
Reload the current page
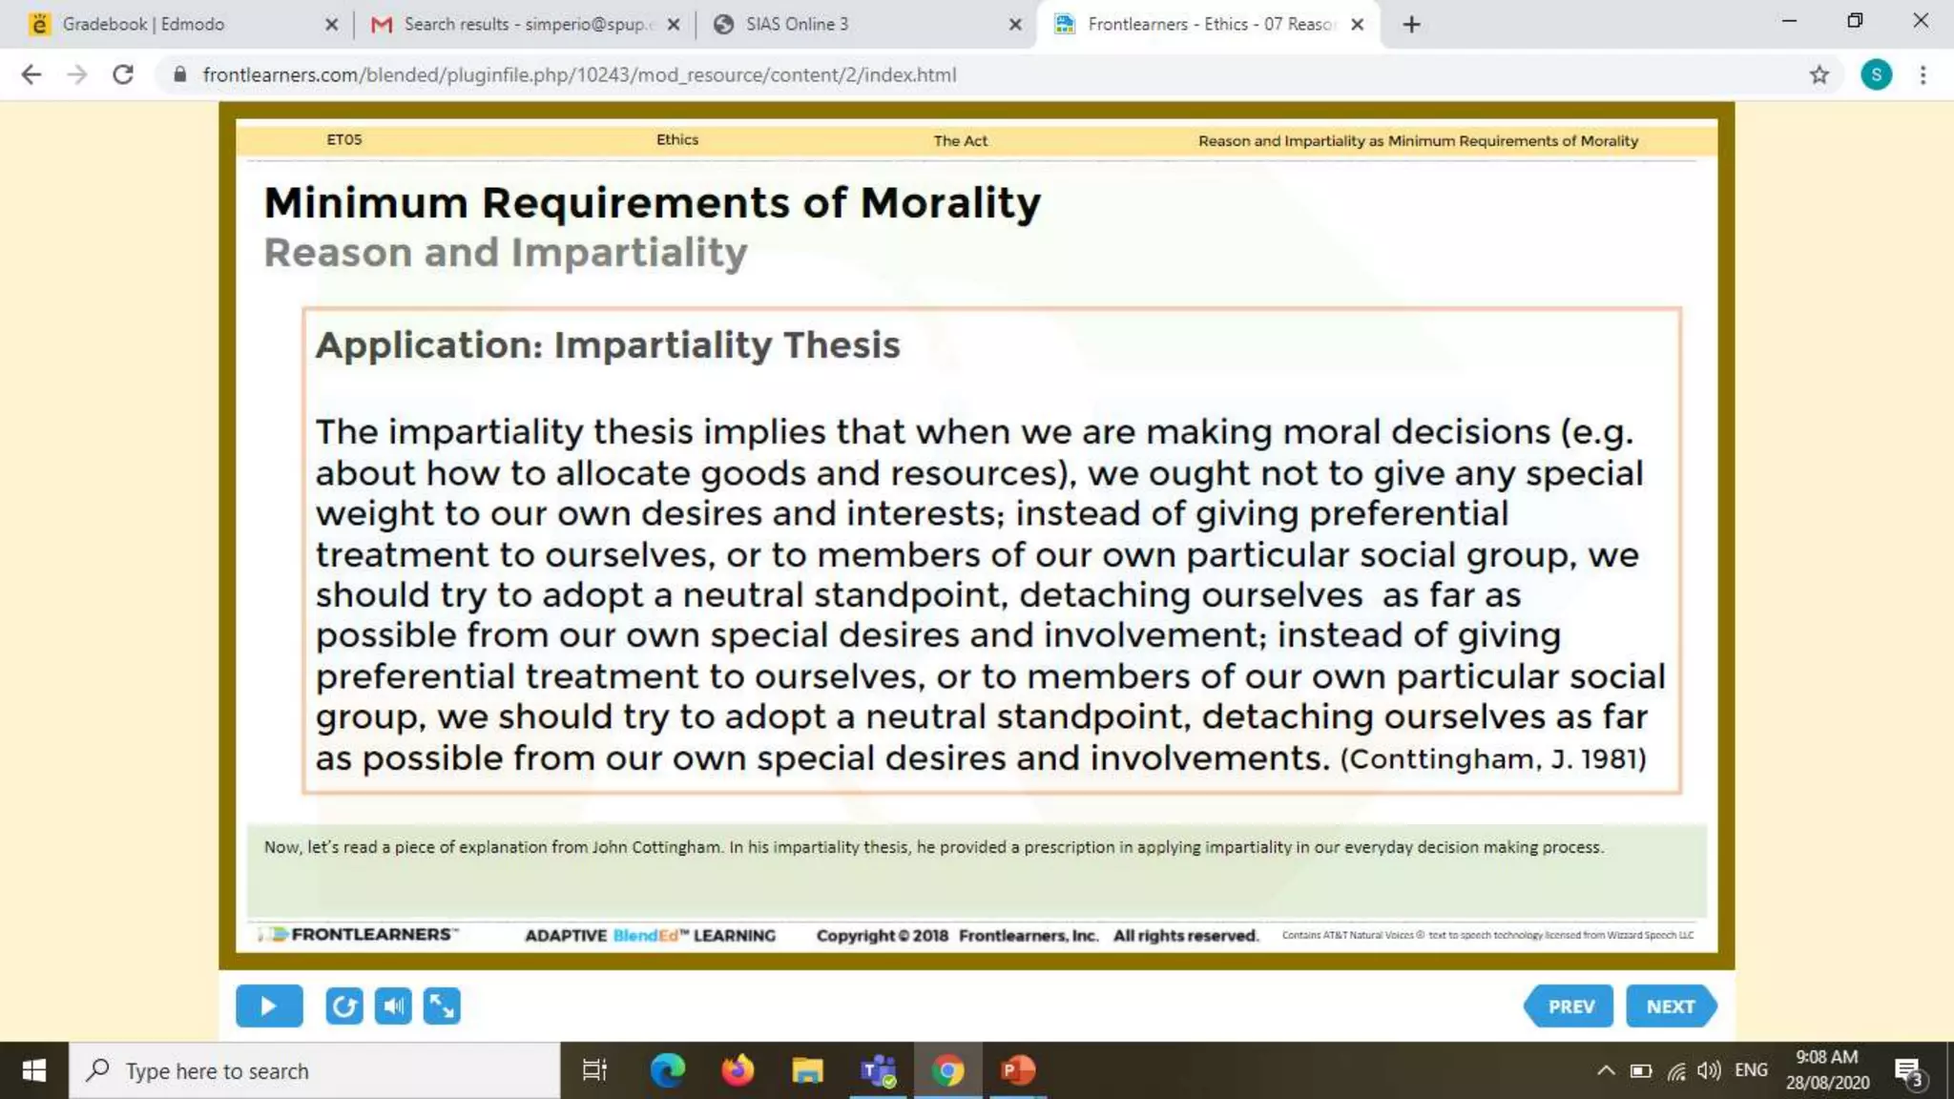123,74
